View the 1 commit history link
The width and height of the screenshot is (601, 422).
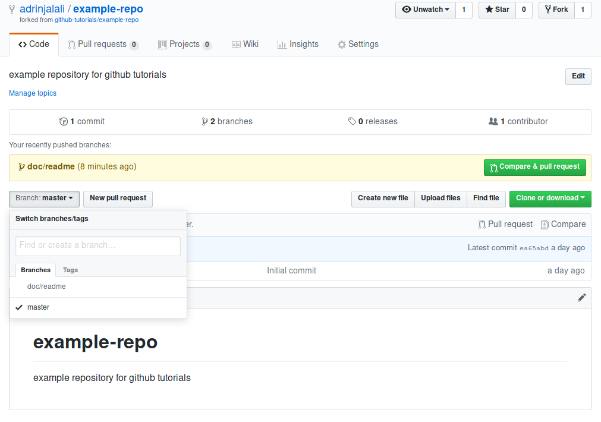point(82,121)
